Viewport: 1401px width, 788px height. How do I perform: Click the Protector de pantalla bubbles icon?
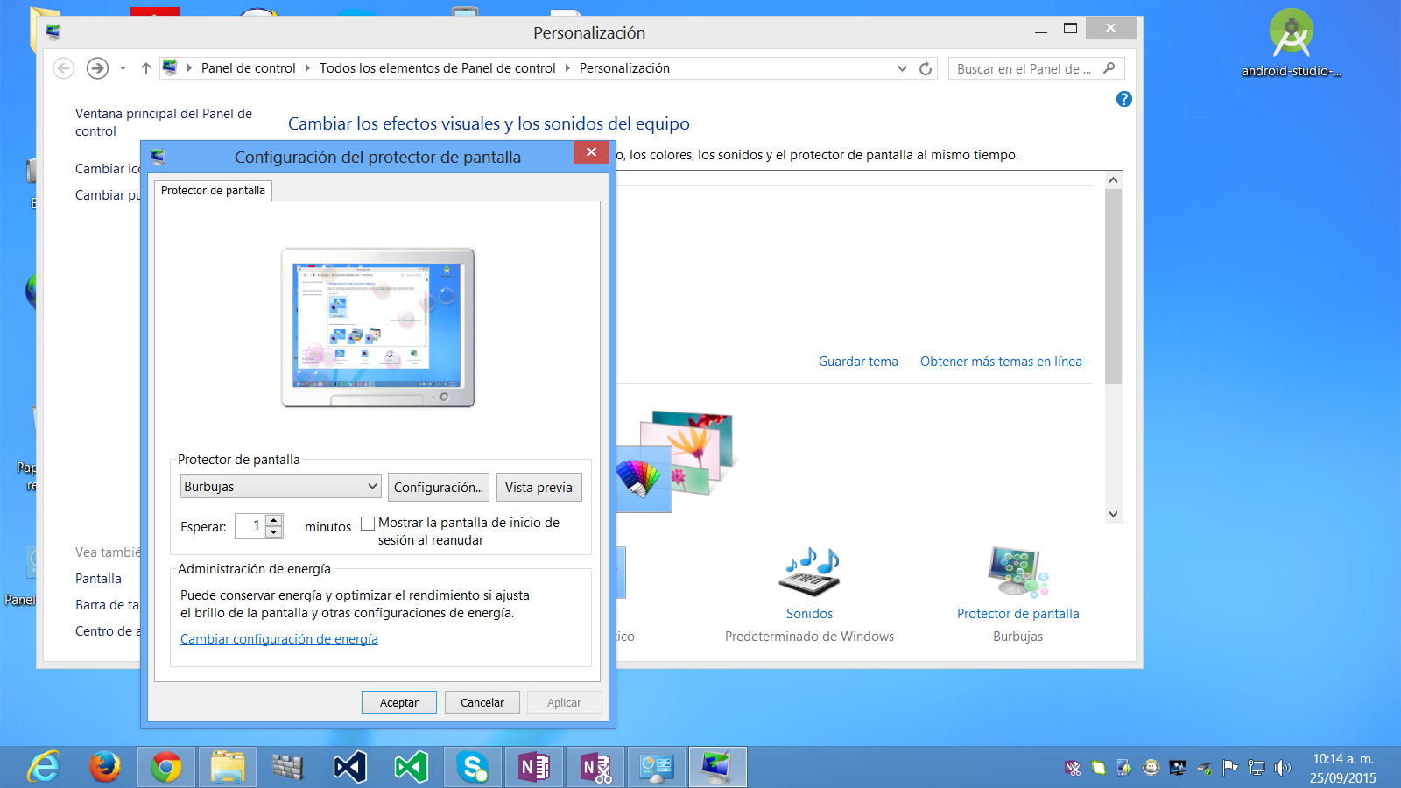click(1017, 571)
